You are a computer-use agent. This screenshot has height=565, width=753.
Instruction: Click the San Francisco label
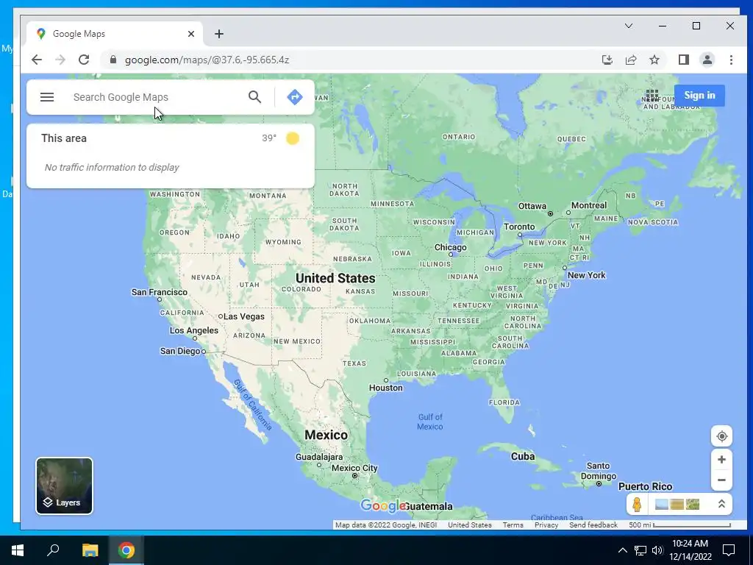pyautogui.click(x=159, y=292)
